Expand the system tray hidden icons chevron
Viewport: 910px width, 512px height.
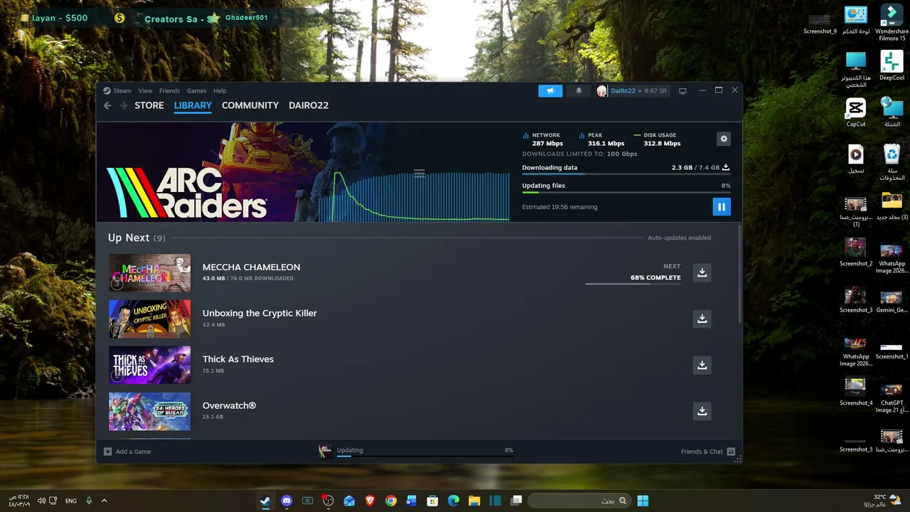tap(104, 501)
